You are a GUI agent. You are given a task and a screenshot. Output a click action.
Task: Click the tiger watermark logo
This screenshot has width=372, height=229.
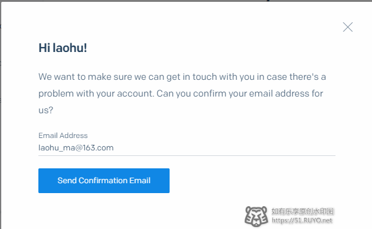click(256, 216)
